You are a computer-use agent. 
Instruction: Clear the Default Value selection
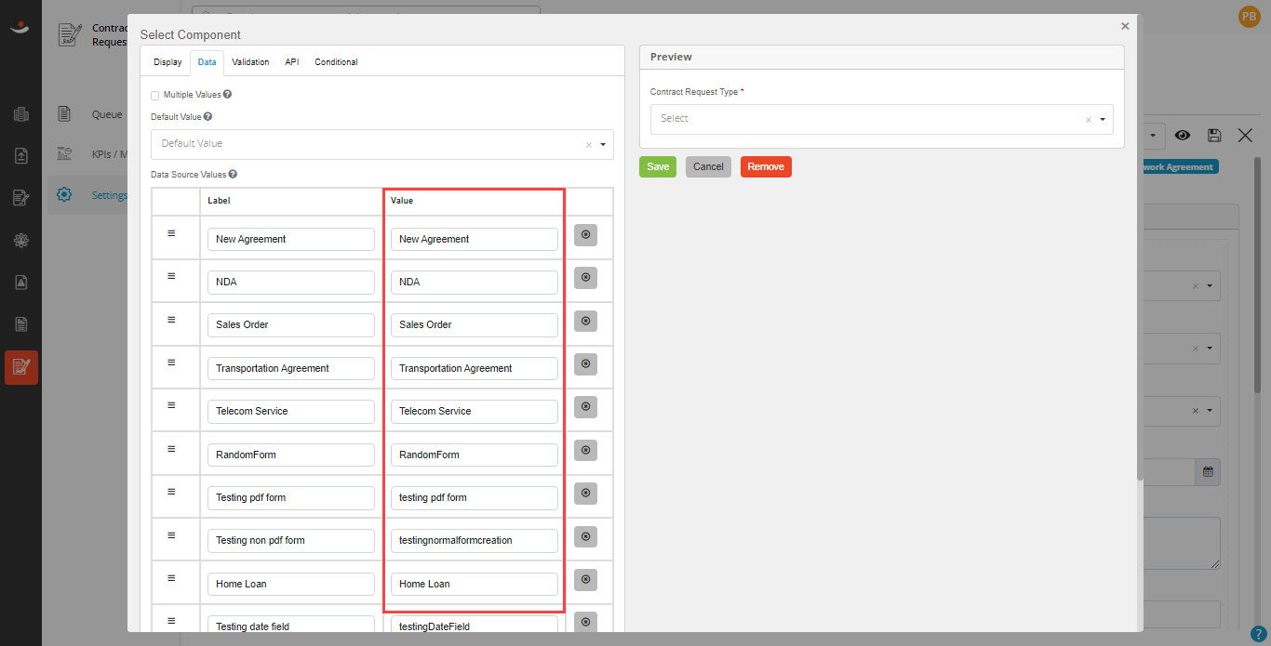click(588, 145)
